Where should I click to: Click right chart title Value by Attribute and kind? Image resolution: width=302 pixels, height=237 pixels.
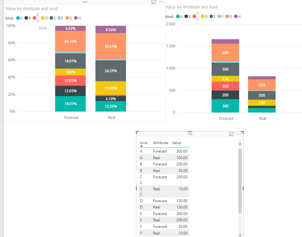[191, 7]
